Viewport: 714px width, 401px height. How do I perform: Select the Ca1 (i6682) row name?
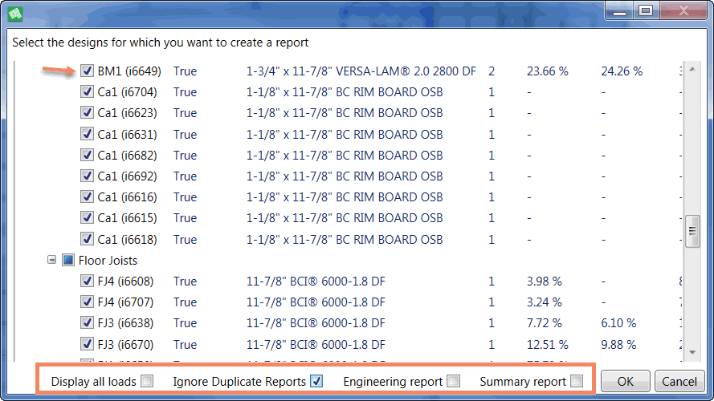127,156
